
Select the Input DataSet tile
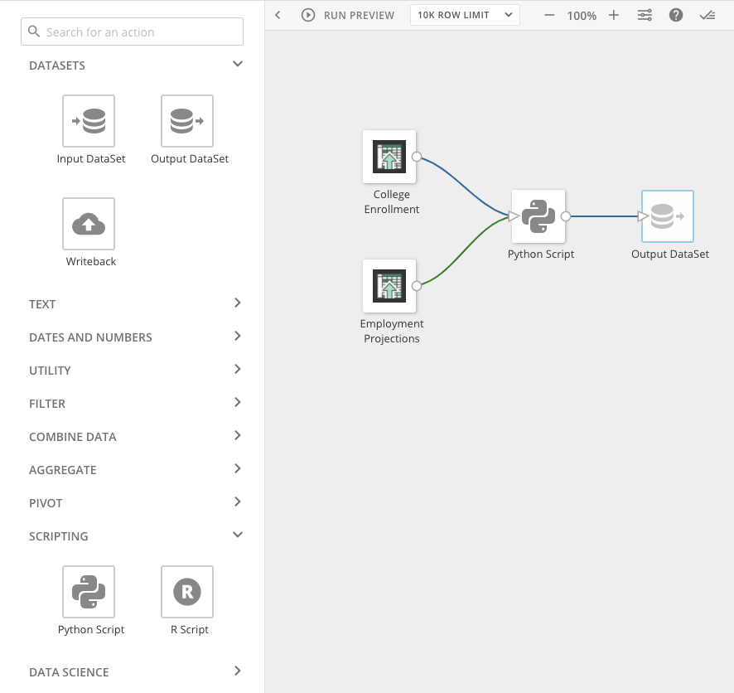[x=89, y=120]
